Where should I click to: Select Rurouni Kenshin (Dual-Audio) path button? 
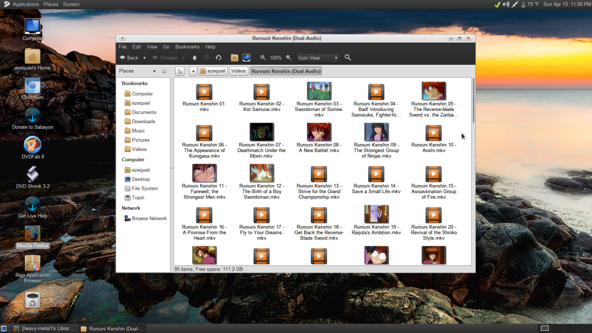pos(286,71)
